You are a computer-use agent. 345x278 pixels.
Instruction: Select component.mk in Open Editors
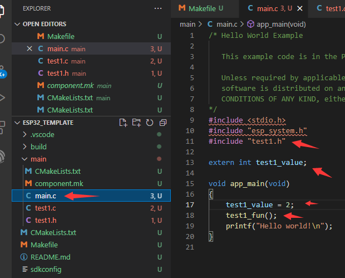[91, 85]
